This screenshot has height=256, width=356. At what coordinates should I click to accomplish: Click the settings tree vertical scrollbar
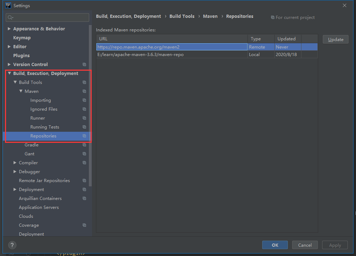[x=90, y=106]
